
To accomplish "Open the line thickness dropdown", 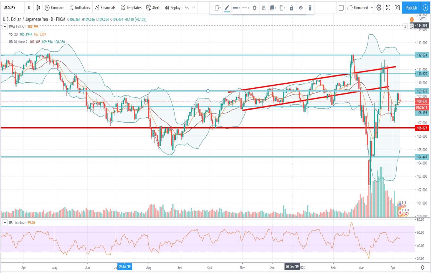I will [x=236, y=8].
